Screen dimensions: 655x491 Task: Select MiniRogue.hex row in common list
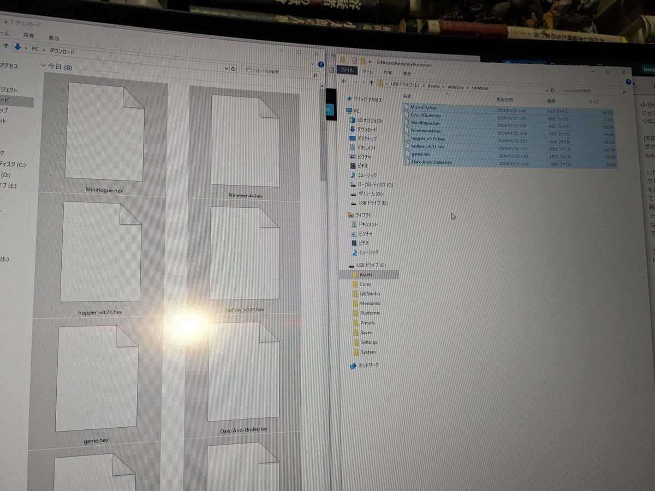[510, 124]
